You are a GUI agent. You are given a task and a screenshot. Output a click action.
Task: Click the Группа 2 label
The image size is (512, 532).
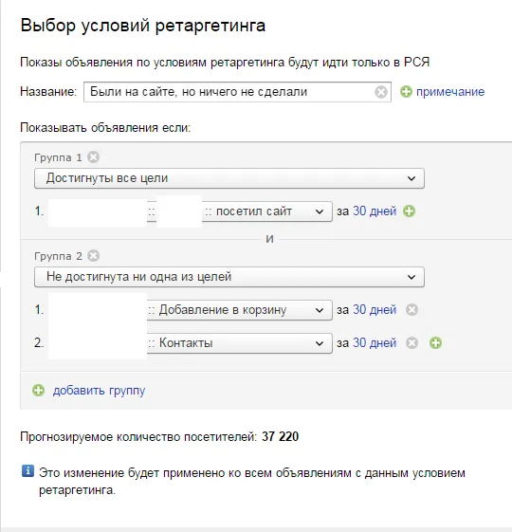coord(58,256)
